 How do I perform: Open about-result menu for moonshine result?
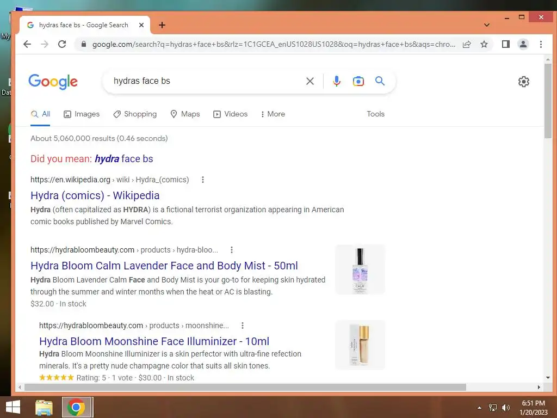[242, 325]
